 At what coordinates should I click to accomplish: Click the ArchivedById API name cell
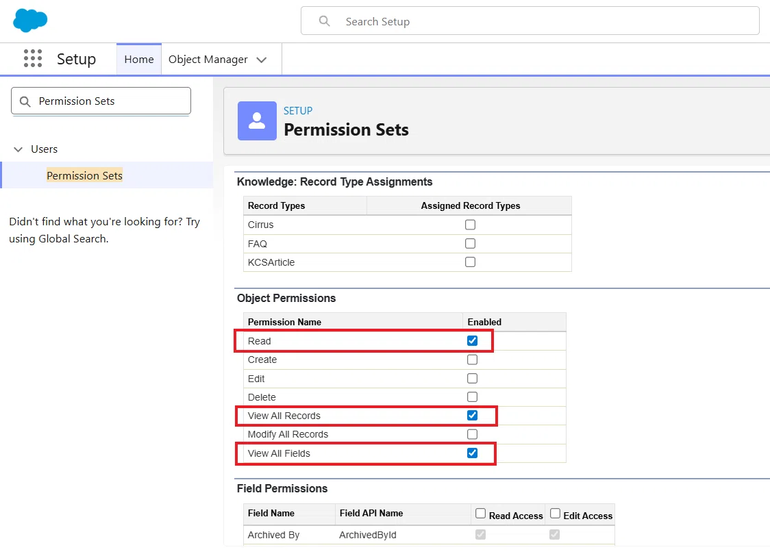point(368,535)
